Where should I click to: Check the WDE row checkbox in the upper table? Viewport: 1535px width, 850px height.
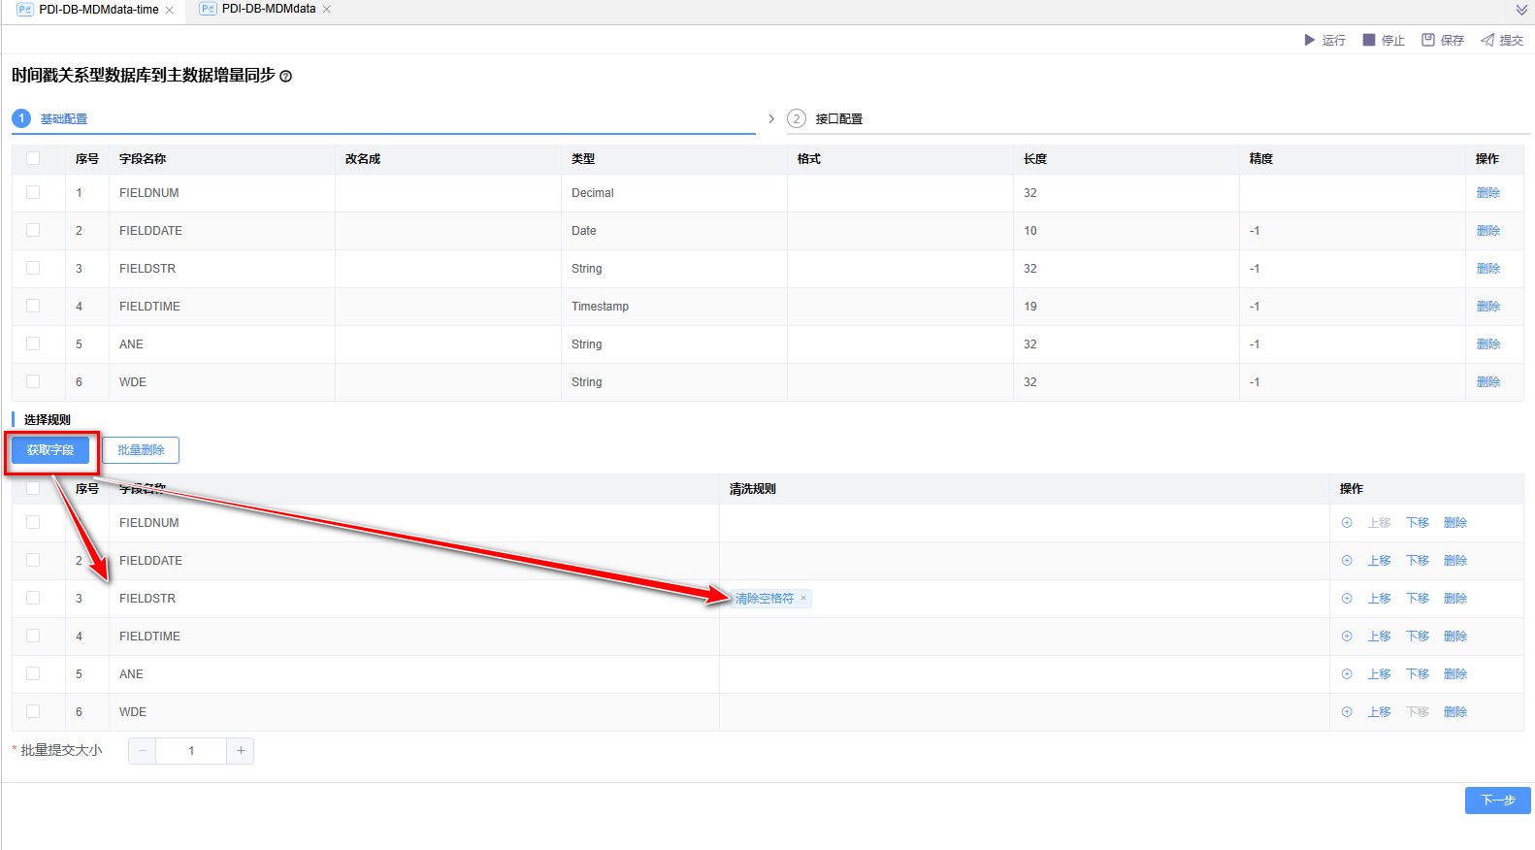33,381
